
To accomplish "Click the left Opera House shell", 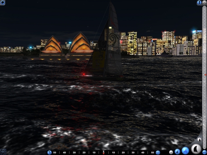I will pos(52,46).
